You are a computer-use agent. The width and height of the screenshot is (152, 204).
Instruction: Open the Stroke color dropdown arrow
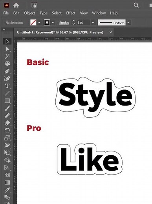click(53, 22)
